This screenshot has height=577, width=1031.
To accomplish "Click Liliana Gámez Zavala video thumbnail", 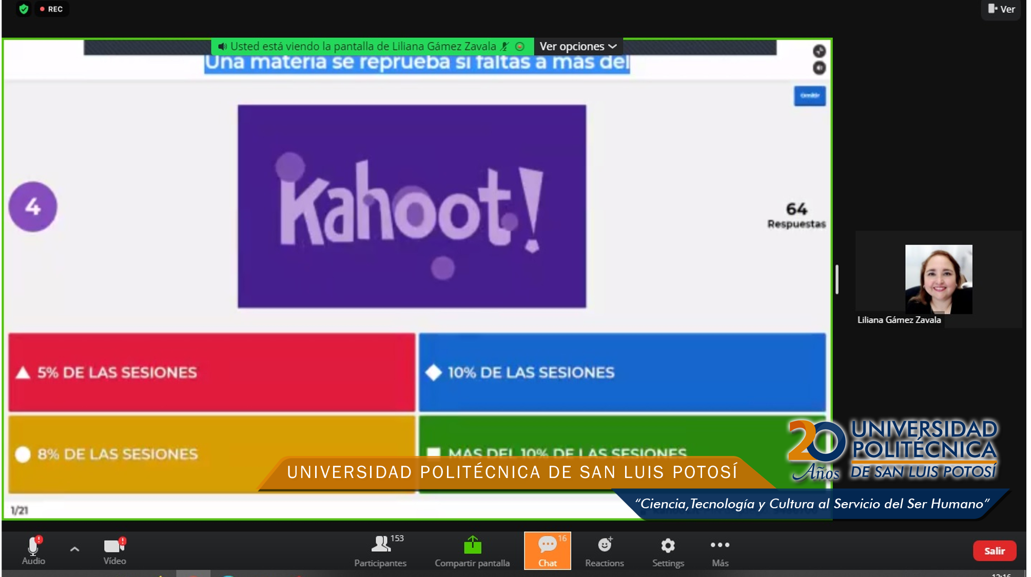I will (938, 279).
